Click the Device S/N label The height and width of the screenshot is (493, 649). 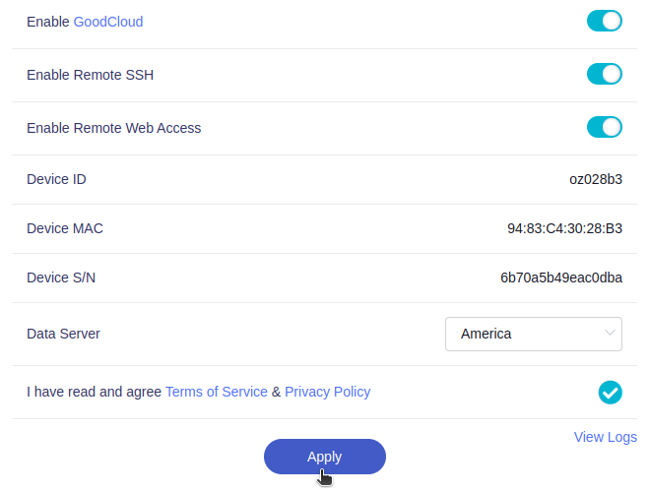61,277
